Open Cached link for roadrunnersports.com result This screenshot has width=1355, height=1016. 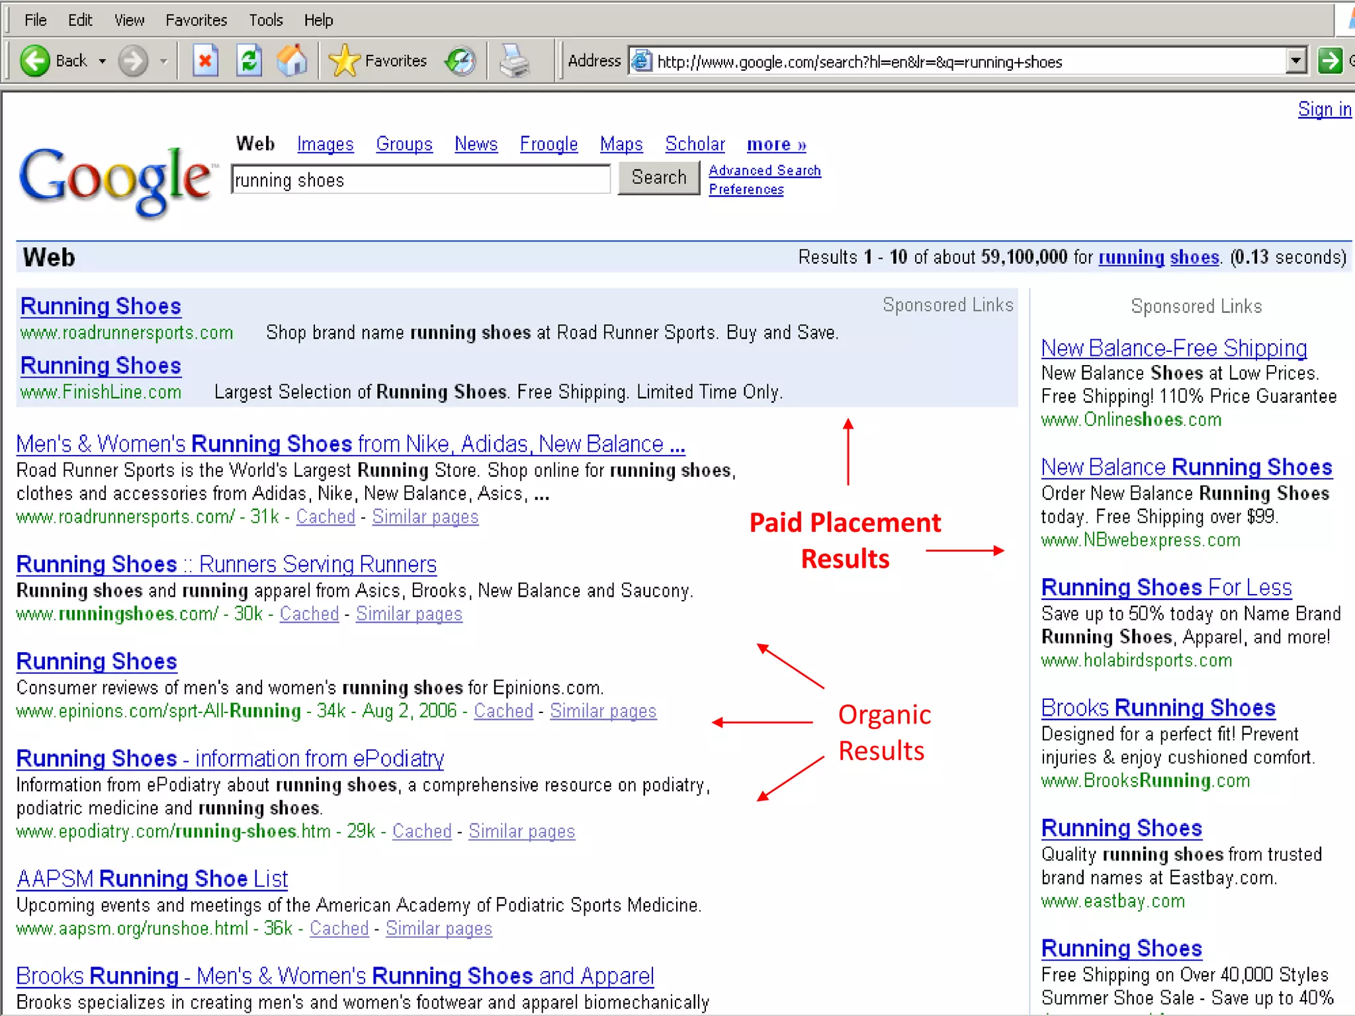pyautogui.click(x=326, y=517)
